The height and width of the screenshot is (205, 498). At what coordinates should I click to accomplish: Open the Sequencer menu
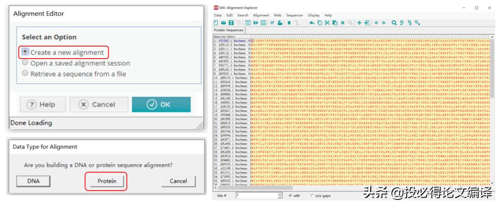(x=295, y=15)
